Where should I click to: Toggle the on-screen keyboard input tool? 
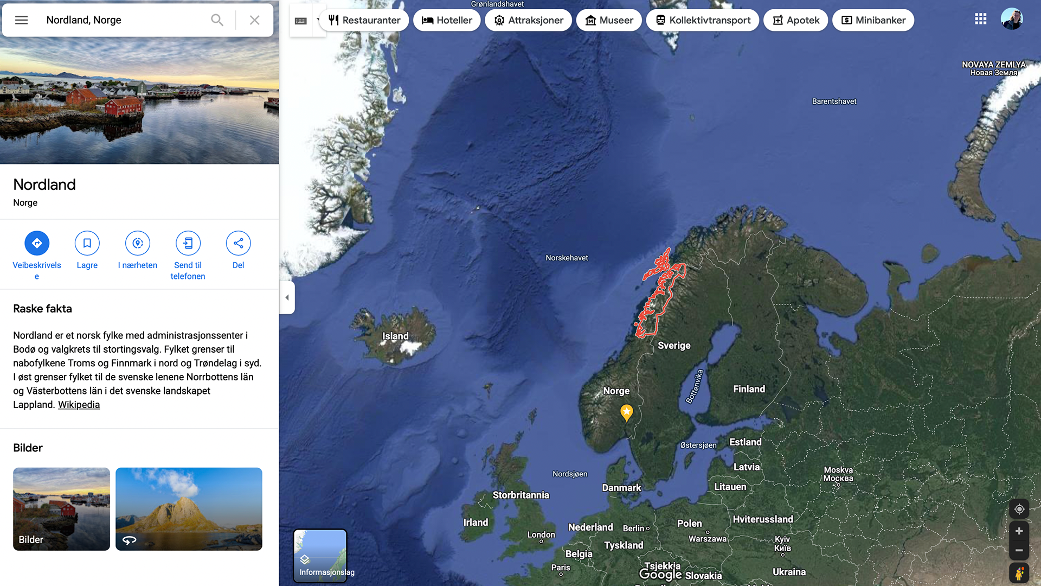(x=301, y=21)
